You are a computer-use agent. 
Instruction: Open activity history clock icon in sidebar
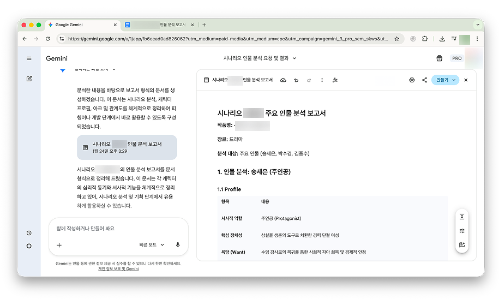coord(29,233)
